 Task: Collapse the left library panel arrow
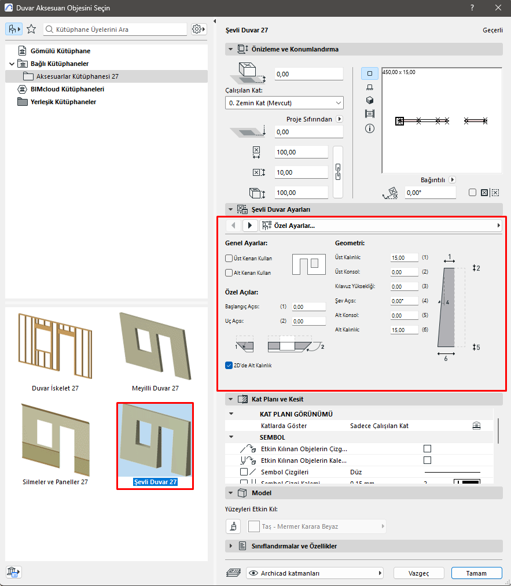(x=215, y=21)
